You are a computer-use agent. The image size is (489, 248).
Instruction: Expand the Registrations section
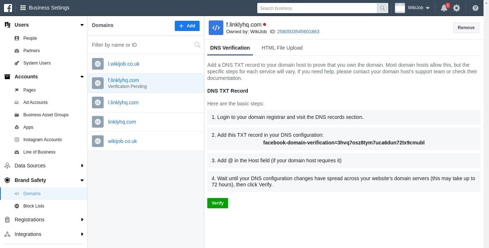click(29, 220)
